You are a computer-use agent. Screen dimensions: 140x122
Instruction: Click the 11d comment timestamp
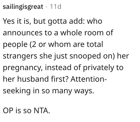(55, 7)
